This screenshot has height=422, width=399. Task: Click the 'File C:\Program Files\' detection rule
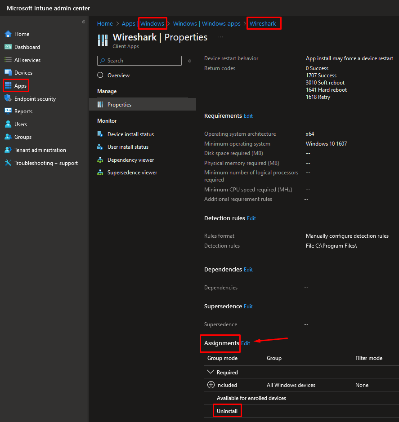(x=332, y=246)
